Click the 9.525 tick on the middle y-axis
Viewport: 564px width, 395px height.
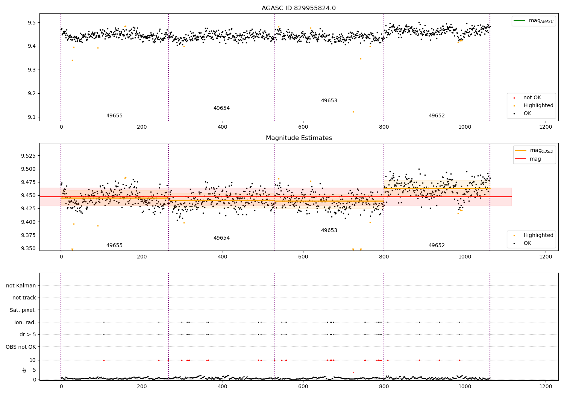click(x=29, y=156)
